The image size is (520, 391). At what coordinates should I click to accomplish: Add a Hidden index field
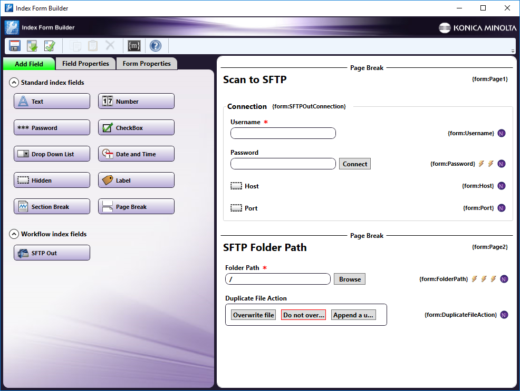52,181
